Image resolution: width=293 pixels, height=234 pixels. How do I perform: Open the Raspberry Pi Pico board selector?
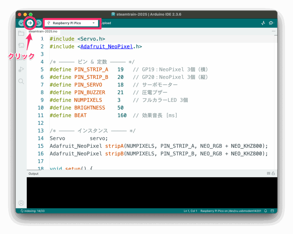tap(71, 23)
